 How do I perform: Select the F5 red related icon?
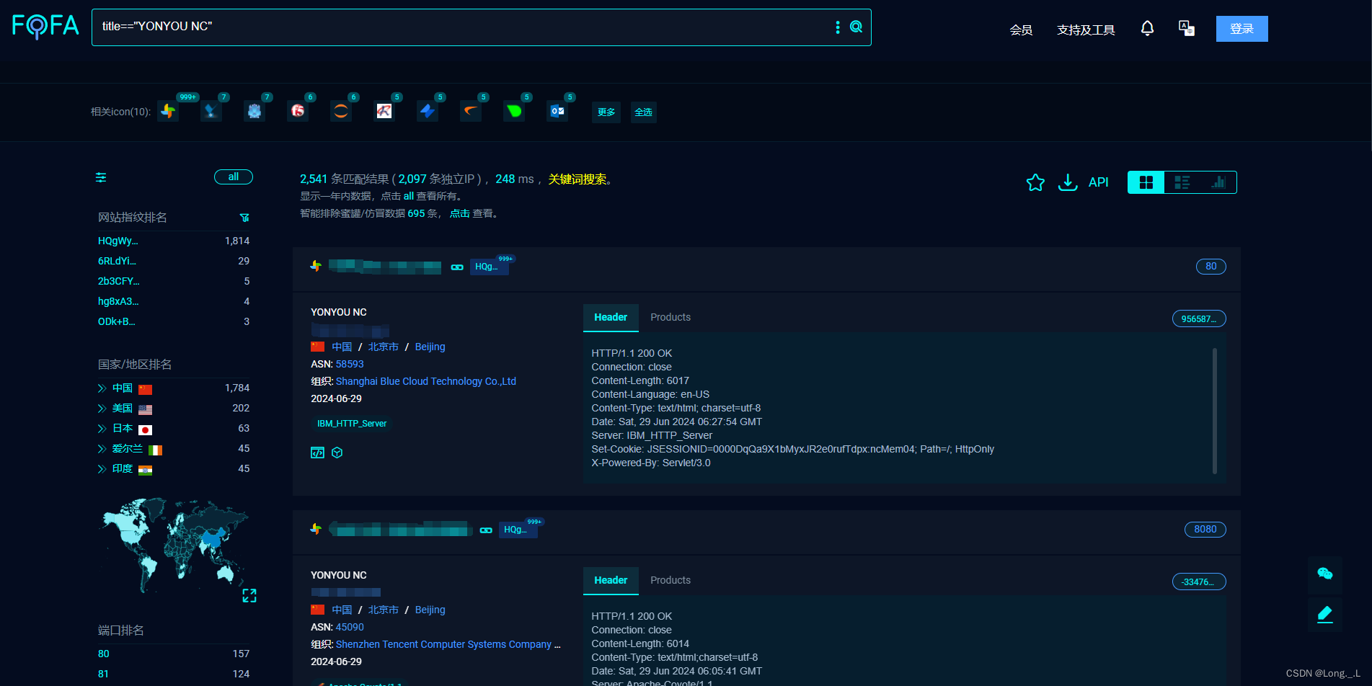tap(298, 111)
